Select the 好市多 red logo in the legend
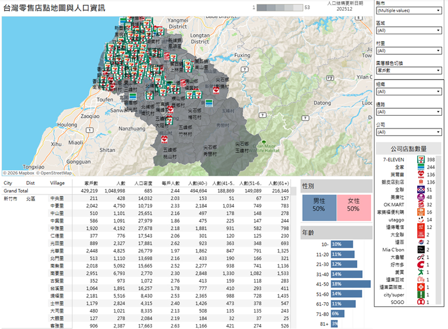Viewport: 448px width, 329px height. (x=421, y=264)
